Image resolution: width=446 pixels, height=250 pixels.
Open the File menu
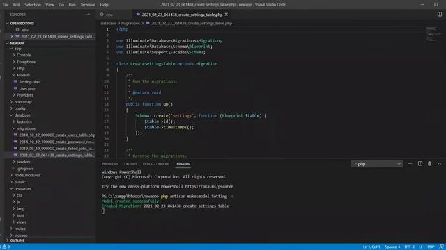coord(6,5)
